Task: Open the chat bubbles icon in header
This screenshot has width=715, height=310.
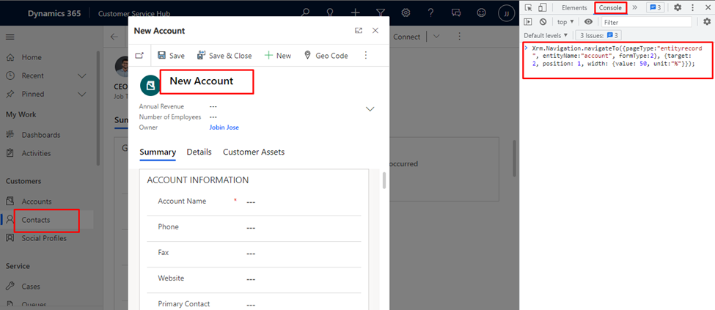Action: coord(455,12)
